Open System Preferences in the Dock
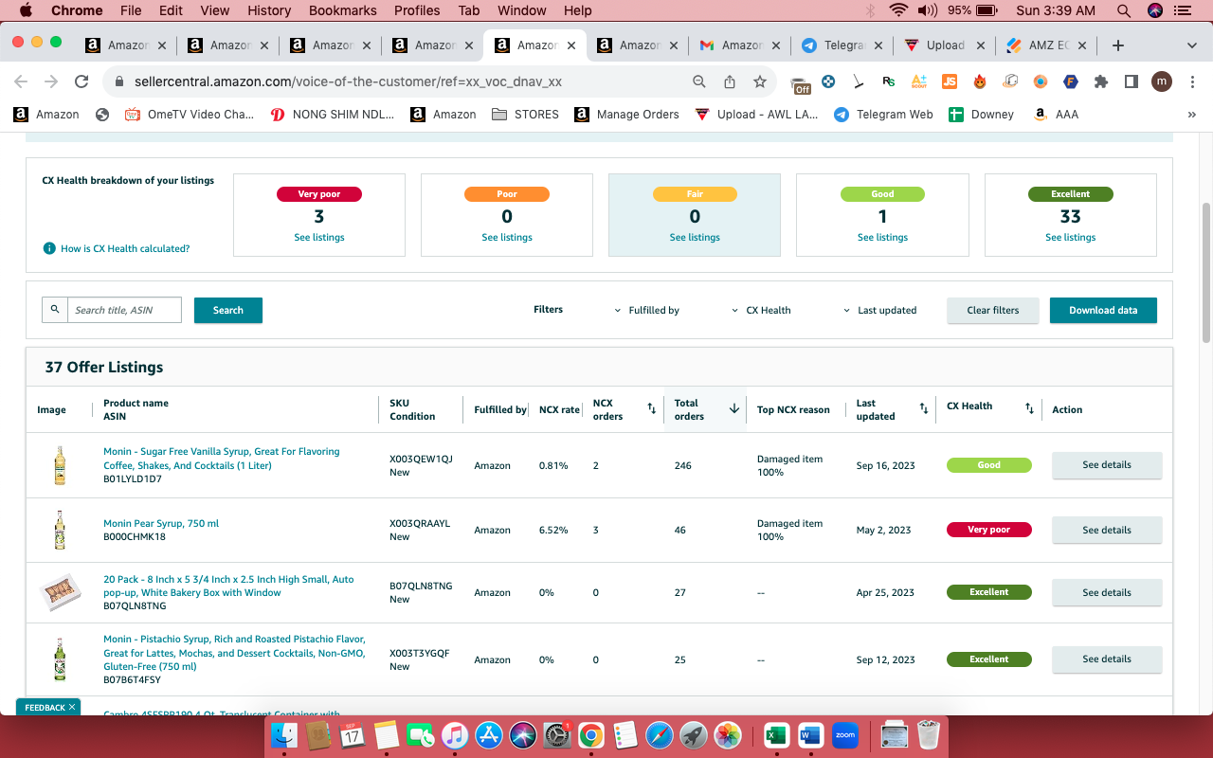The image size is (1213, 758). tap(556, 734)
